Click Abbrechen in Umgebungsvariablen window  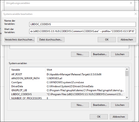click(x=119, y=117)
